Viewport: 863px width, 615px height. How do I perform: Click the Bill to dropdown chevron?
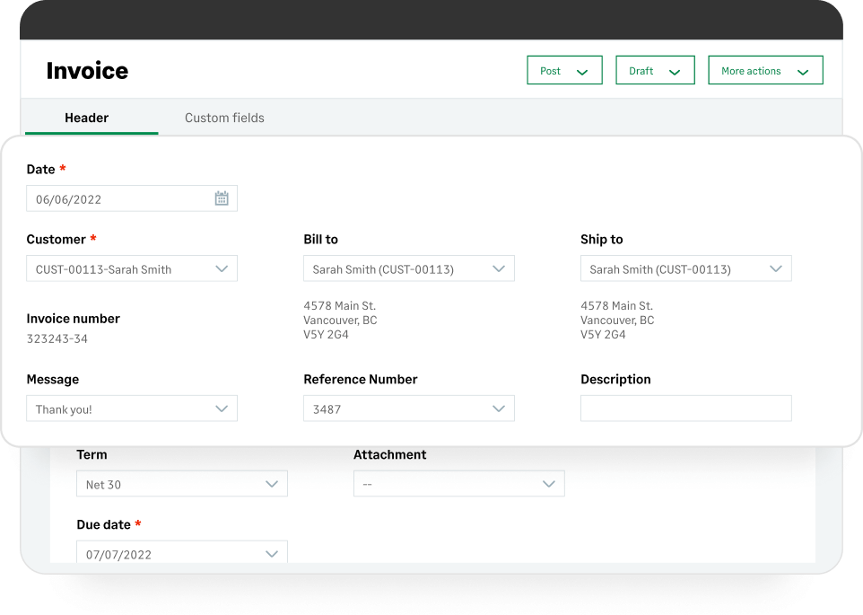point(499,268)
